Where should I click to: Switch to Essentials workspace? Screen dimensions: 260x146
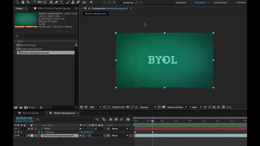coord(181,3)
